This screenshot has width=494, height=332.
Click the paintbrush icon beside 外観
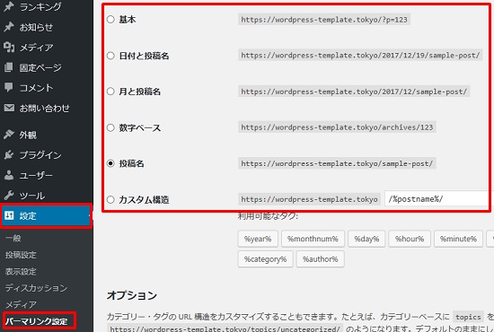coord(9,135)
